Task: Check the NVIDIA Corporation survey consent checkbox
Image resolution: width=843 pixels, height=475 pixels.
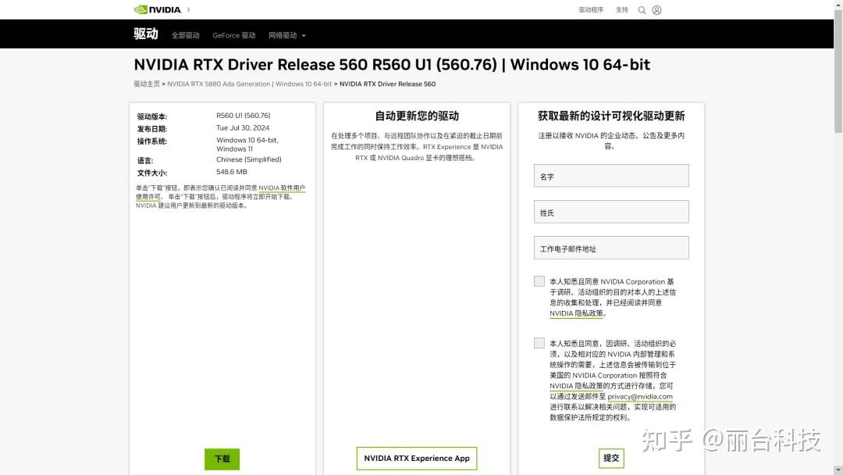Action: [x=539, y=281]
